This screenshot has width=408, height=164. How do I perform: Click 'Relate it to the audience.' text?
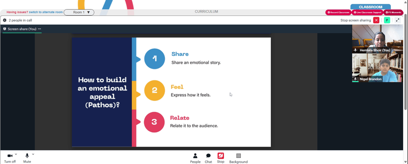pos(194,126)
